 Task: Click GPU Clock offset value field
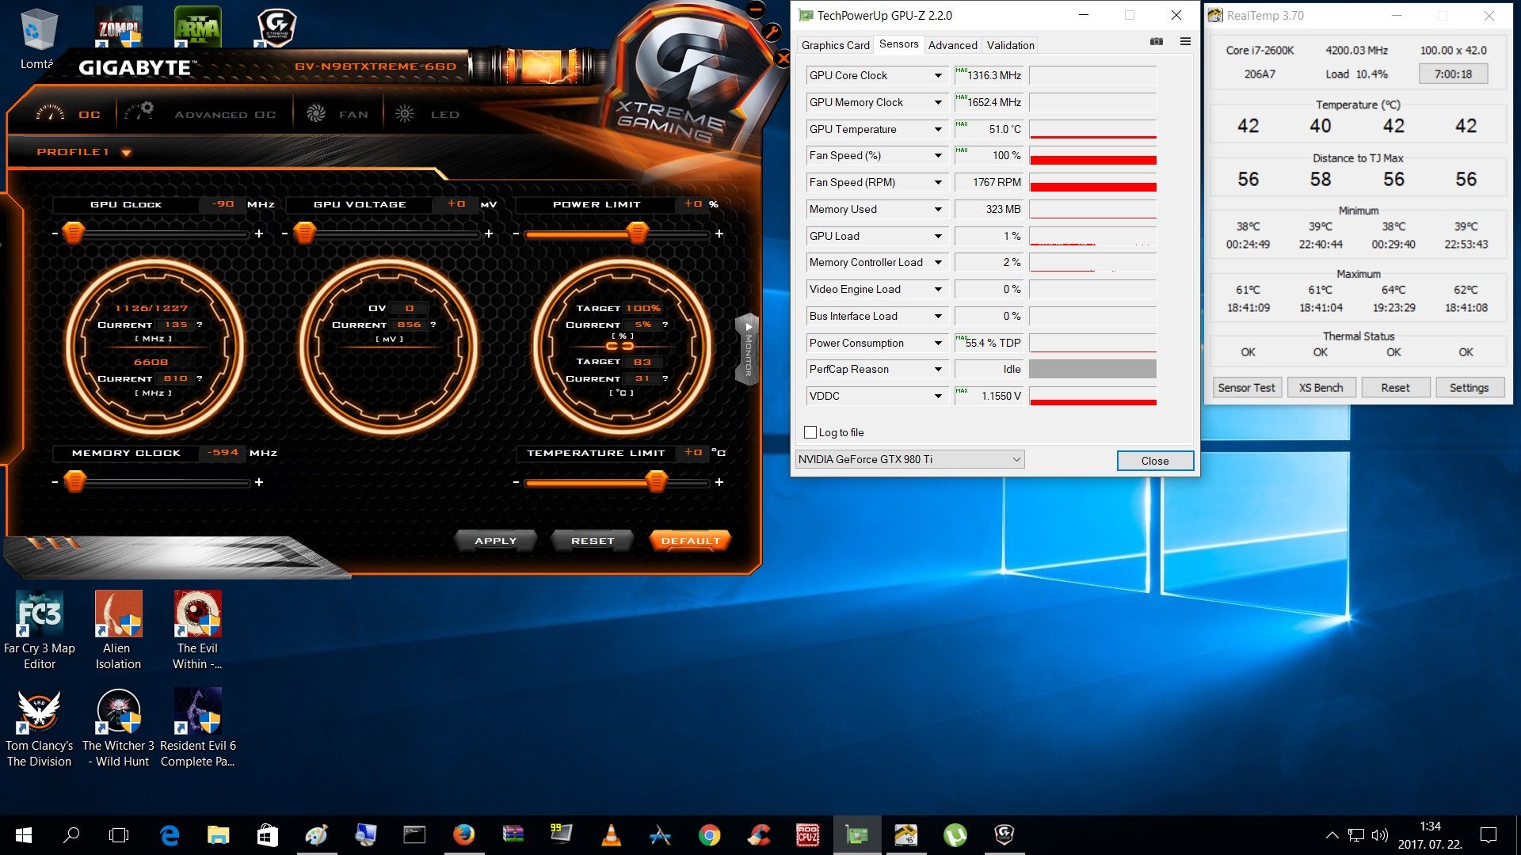(x=224, y=204)
